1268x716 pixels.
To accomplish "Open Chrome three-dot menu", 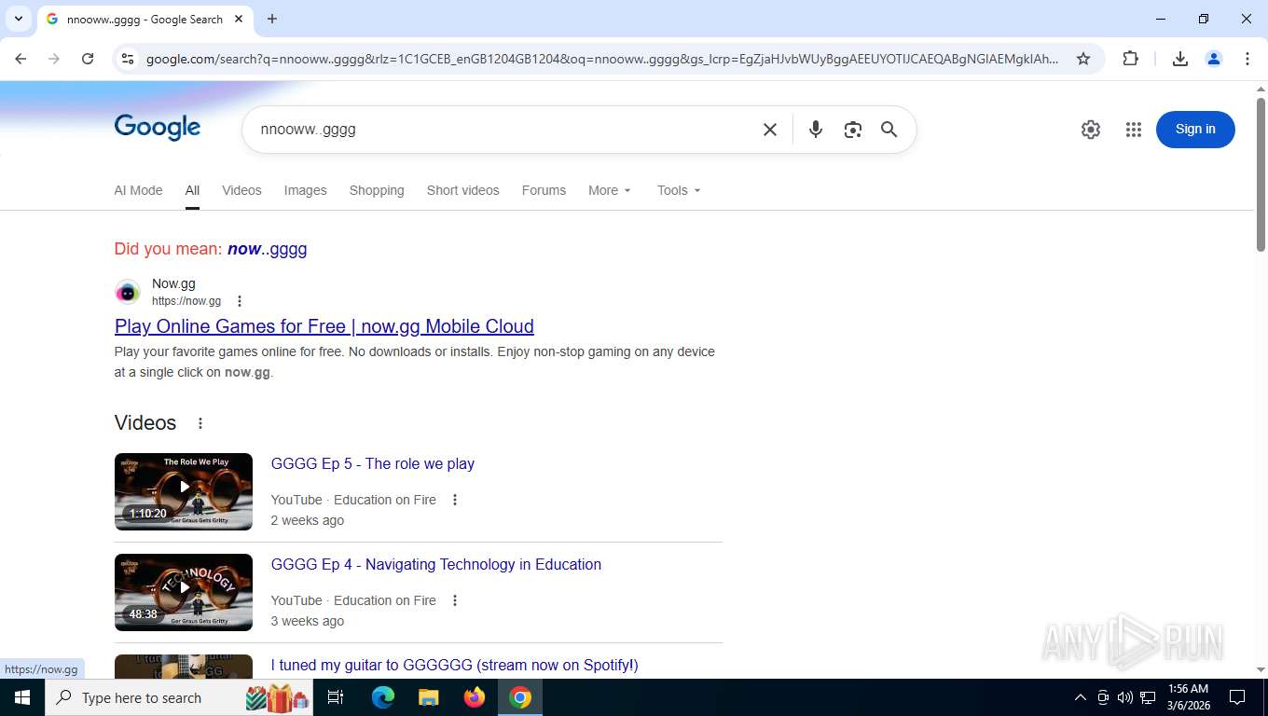I will click(x=1247, y=59).
